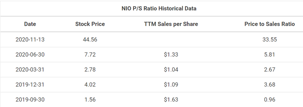The image size is (303, 107).
Task: Select the Date column header
Action: (30, 24)
